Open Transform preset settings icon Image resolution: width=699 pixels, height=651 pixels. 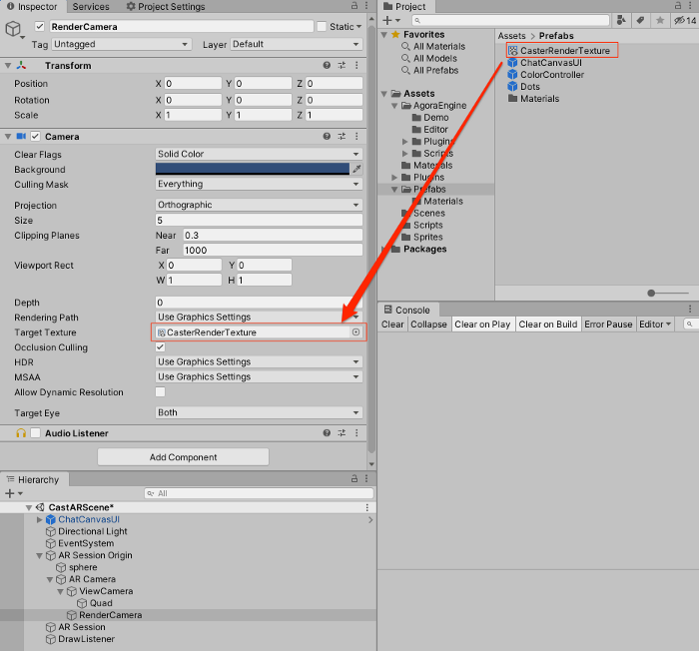[x=342, y=66]
